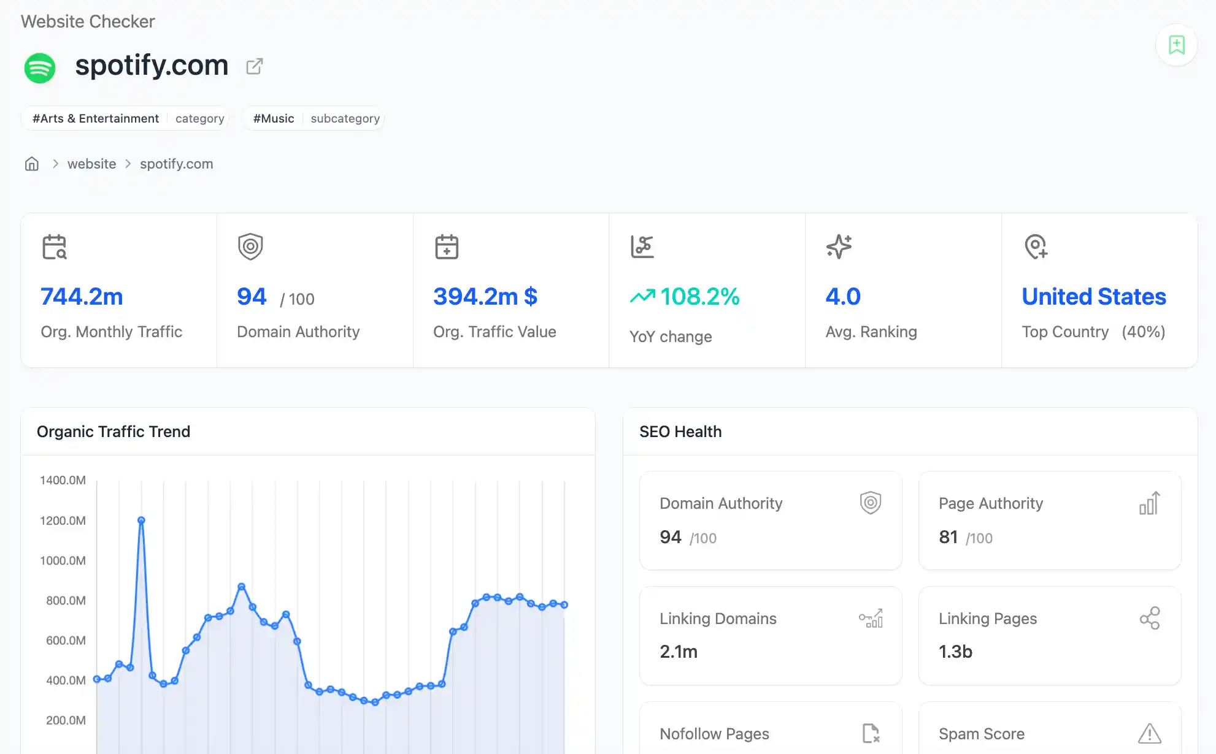
Task: Click the spotify.com breadcrumb link
Action: pos(177,164)
